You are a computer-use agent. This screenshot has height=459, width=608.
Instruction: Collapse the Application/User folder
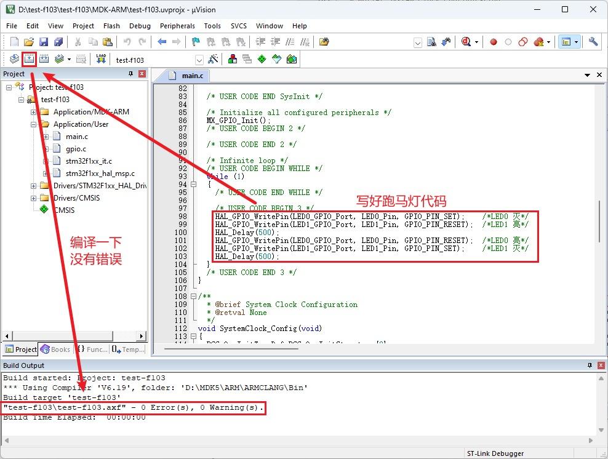[34, 124]
